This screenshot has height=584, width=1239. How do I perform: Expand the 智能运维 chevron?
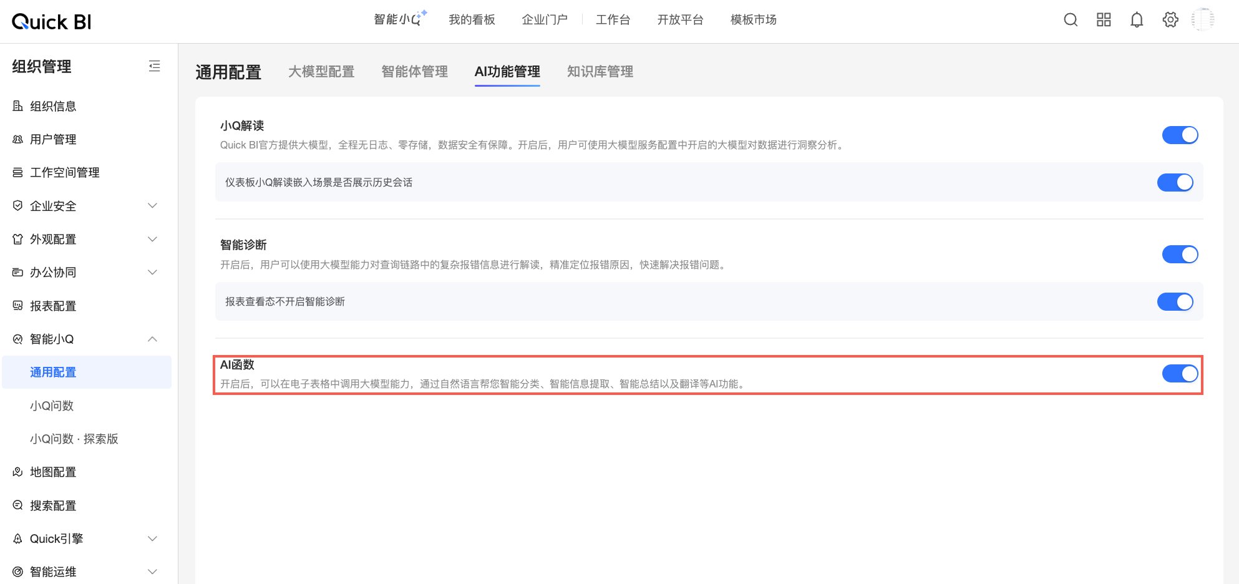(152, 572)
